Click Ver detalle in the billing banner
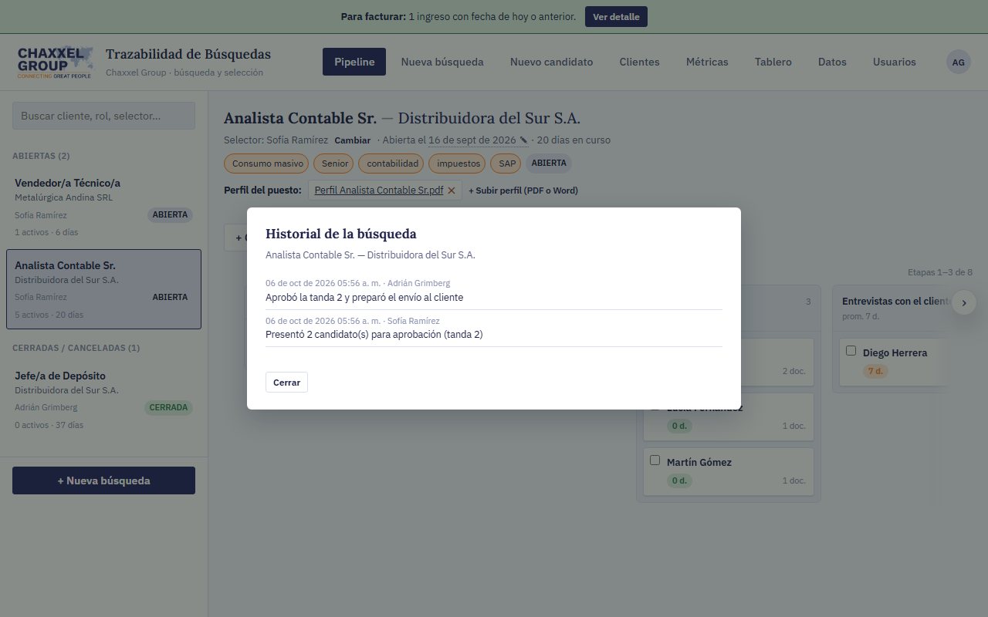The width and height of the screenshot is (988, 617). coord(616,16)
